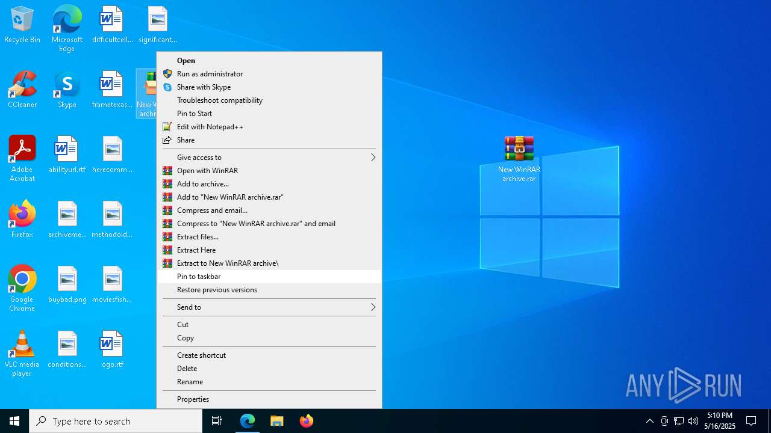Choose Compress and email...
The width and height of the screenshot is (771, 433).
point(269,210)
